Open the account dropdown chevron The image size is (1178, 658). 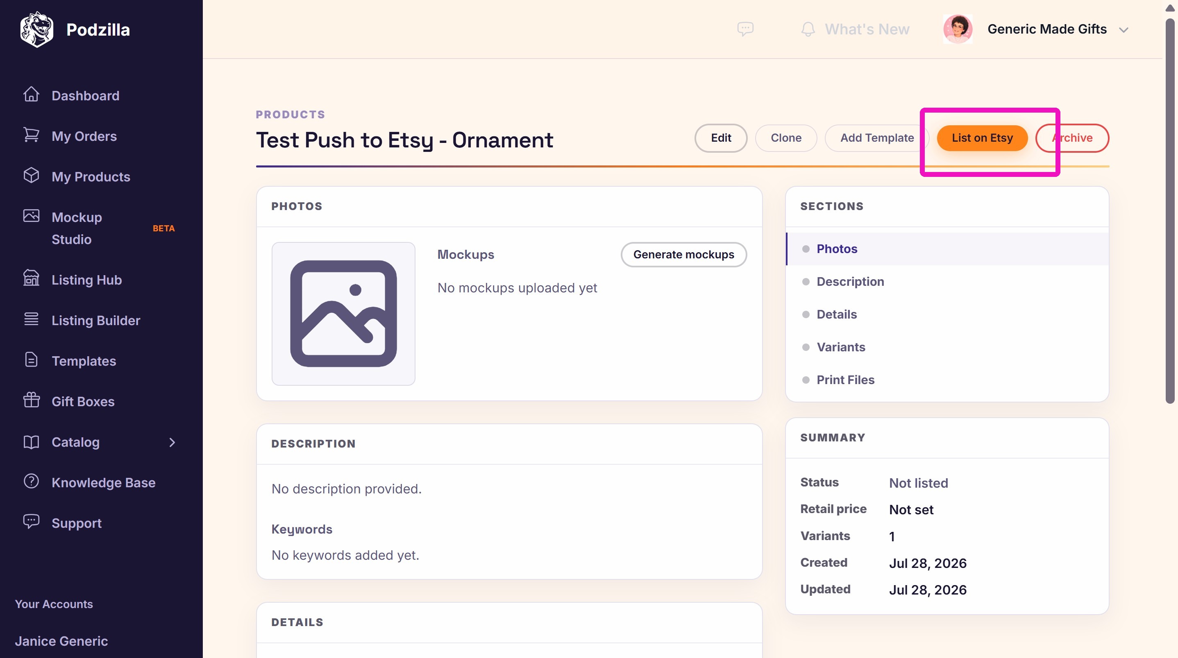(1124, 30)
